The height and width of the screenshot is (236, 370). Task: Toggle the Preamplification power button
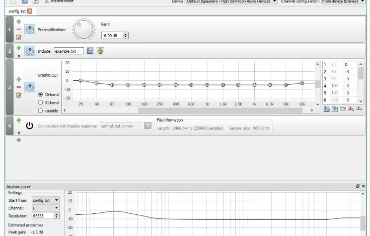(30, 30)
